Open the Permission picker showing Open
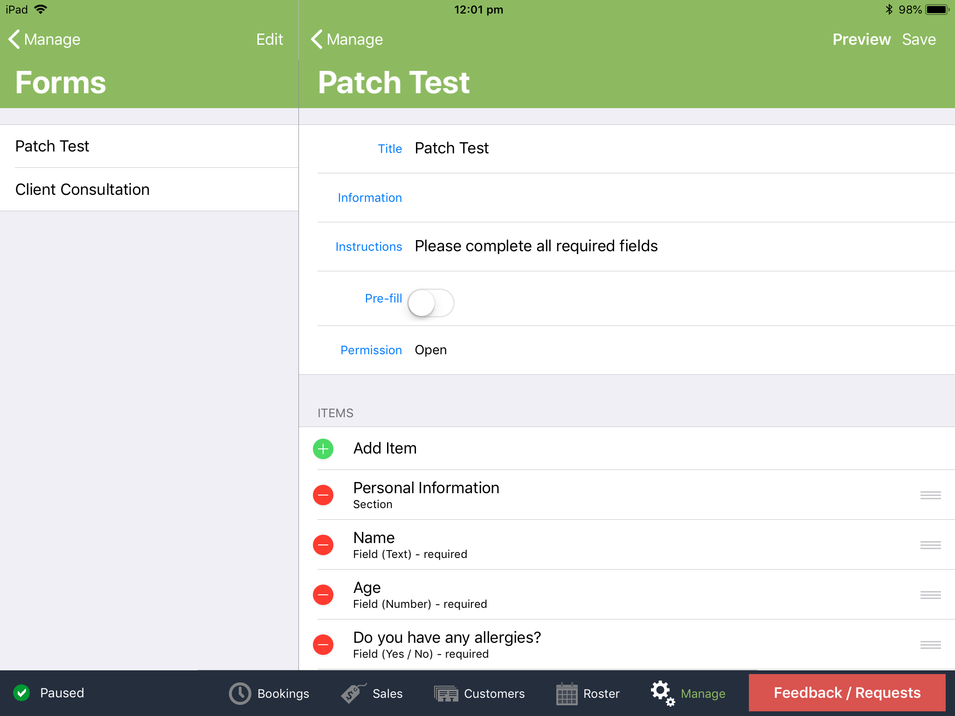The image size is (955, 716). pyautogui.click(x=430, y=350)
